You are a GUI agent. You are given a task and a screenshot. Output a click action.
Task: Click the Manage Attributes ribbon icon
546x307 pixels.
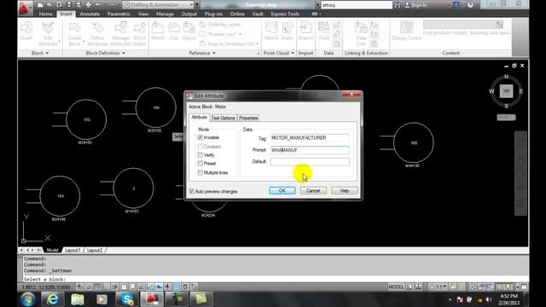coord(120,27)
